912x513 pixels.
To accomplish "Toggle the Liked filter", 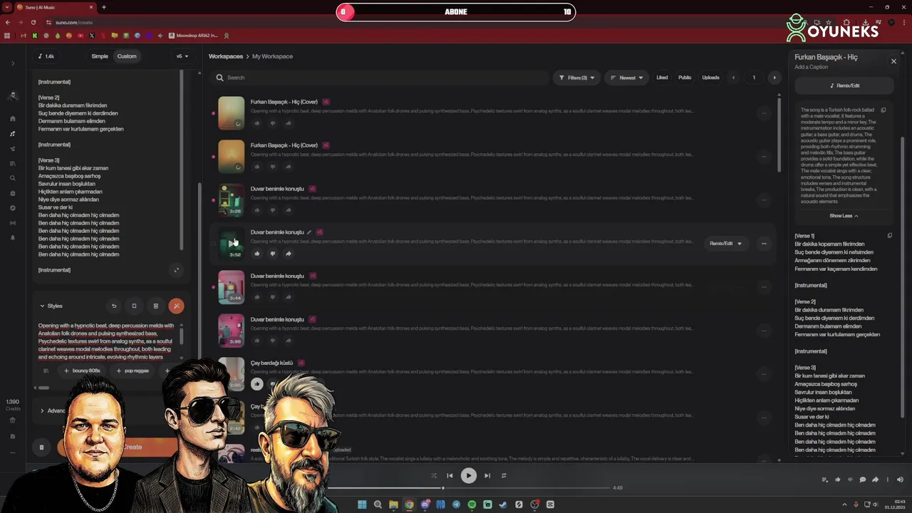I will 662,78.
